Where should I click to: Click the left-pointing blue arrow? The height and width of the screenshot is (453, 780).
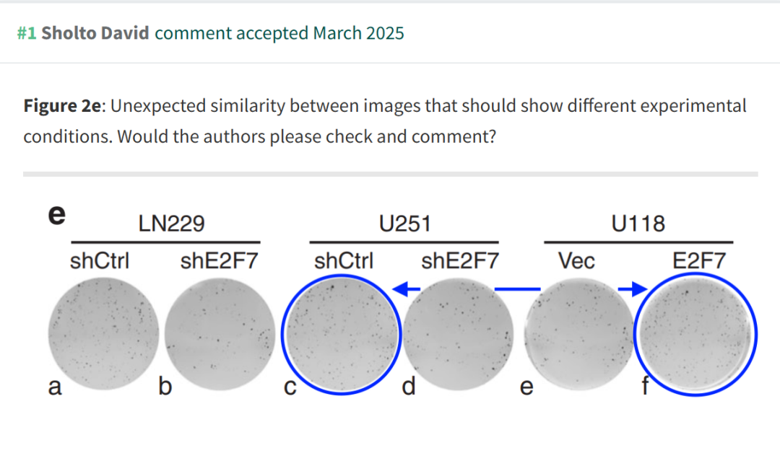pyautogui.click(x=407, y=289)
